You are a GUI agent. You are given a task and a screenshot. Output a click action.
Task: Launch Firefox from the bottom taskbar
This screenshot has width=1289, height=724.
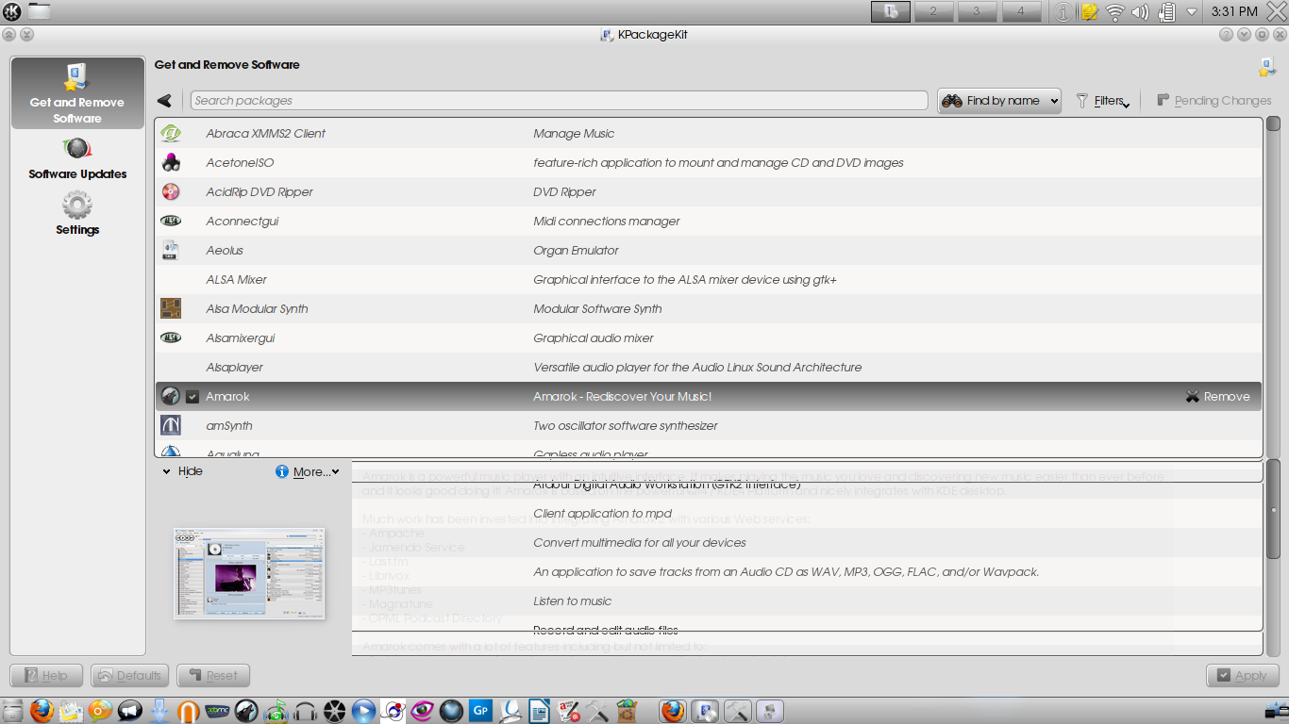point(42,711)
